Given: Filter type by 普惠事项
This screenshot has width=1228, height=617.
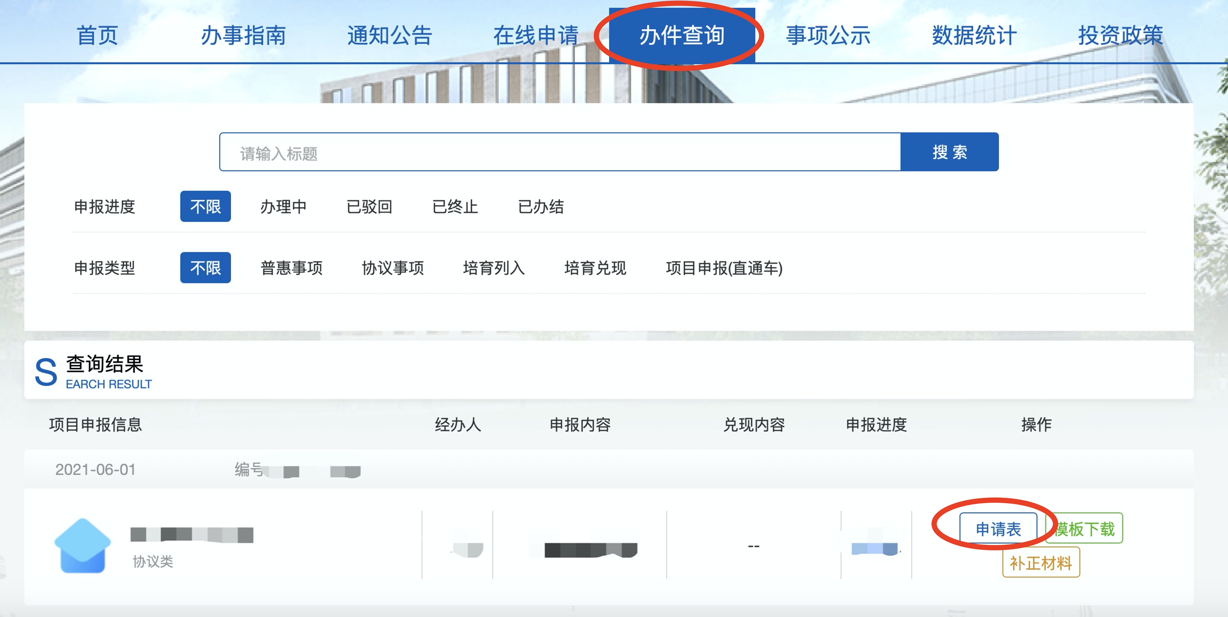Looking at the screenshot, I should (291, 268).
